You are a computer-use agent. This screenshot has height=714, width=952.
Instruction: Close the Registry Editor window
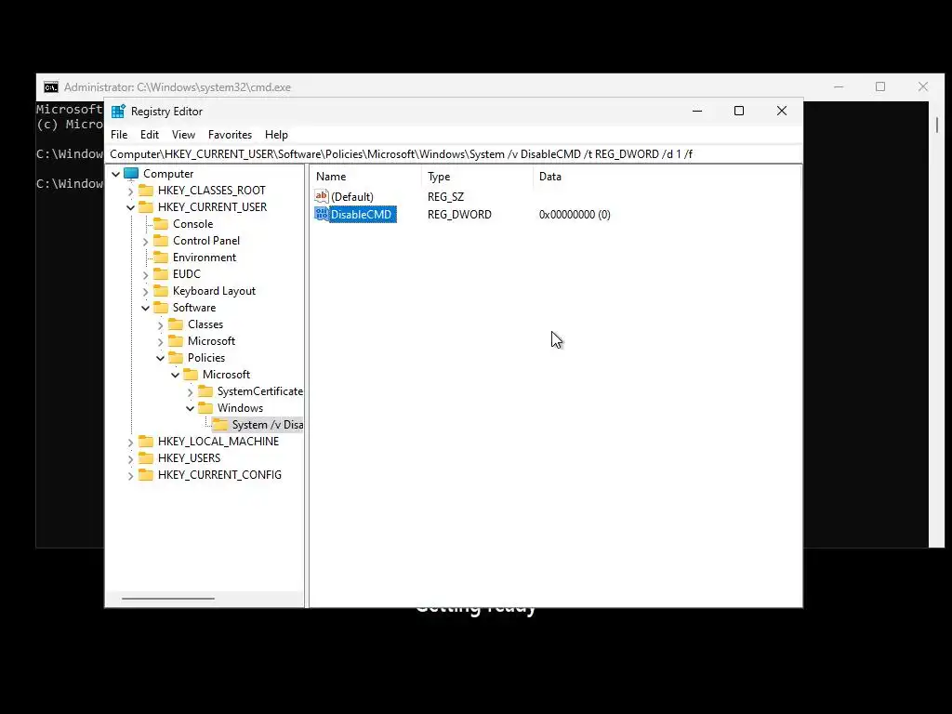point(782,111)
